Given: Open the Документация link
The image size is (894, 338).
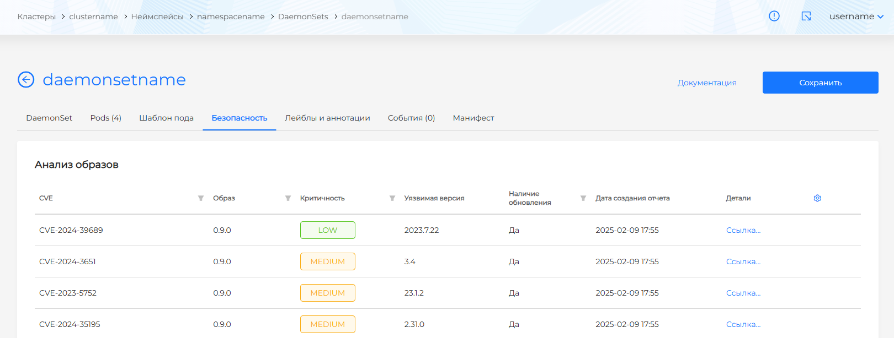Looking at the screenshot, I should [x=707, y=83].
